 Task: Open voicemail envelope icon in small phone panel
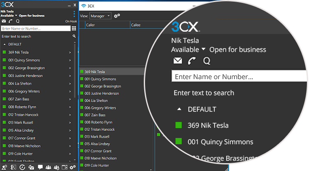4,21
